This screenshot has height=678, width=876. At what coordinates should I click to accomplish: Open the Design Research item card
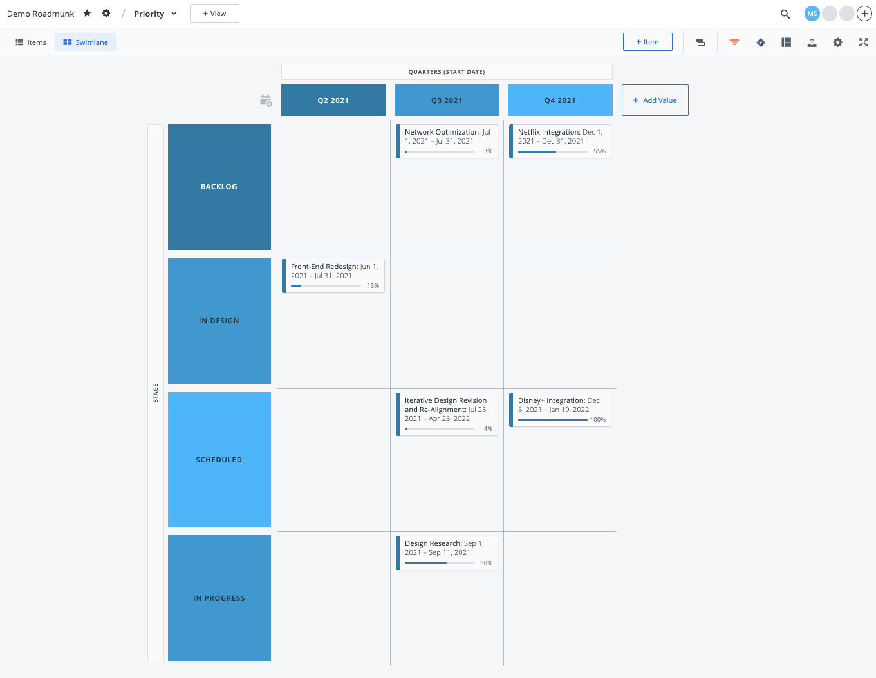(x=447, y=553)
